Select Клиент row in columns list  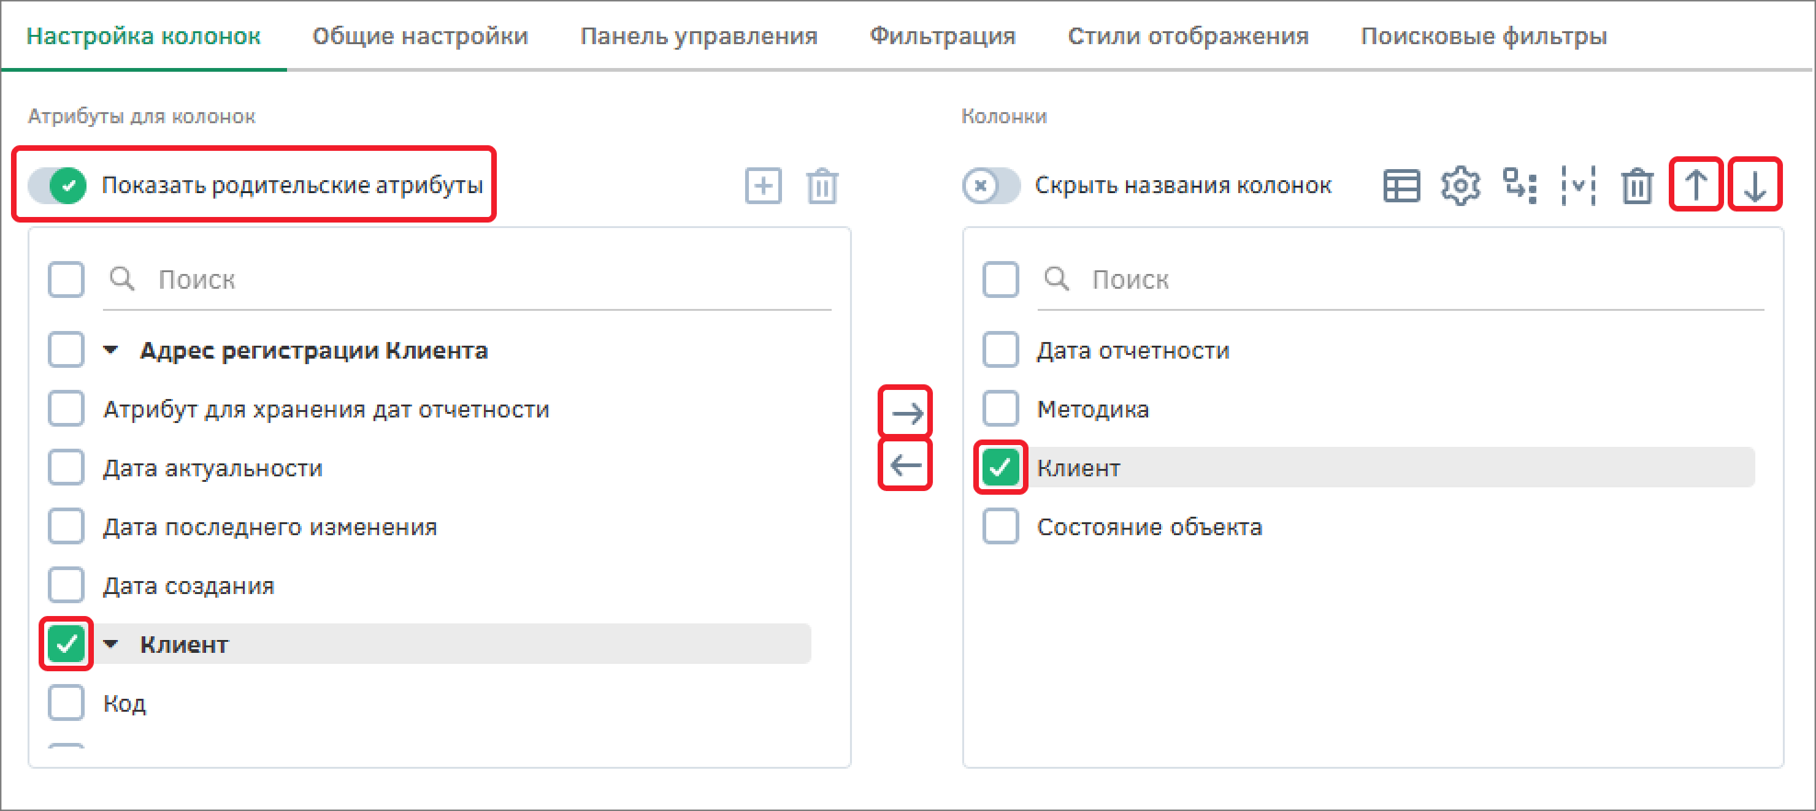click(x=1368, y=467)
